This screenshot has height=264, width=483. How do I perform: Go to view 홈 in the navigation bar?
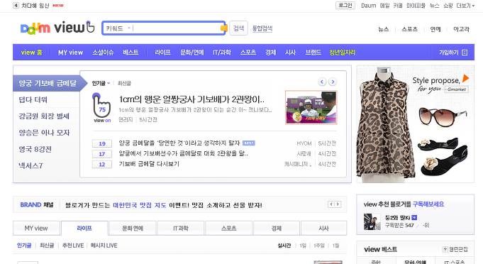[31, 53]
